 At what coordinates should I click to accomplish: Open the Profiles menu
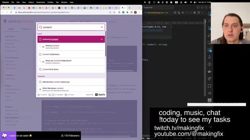(50, 2)
